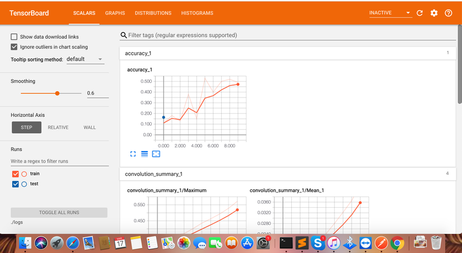The width and height of the screenshot is (462, 253).
Task: Click the orange endpoint on accuracy_1 chart
Action: [x=238, y=84]
